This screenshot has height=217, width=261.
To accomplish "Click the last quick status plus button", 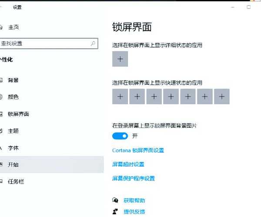I will point(222,97).
